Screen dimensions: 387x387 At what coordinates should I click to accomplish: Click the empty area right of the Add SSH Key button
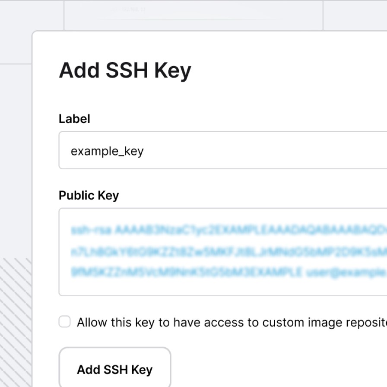pyautogui.click(x=276, y=369)
